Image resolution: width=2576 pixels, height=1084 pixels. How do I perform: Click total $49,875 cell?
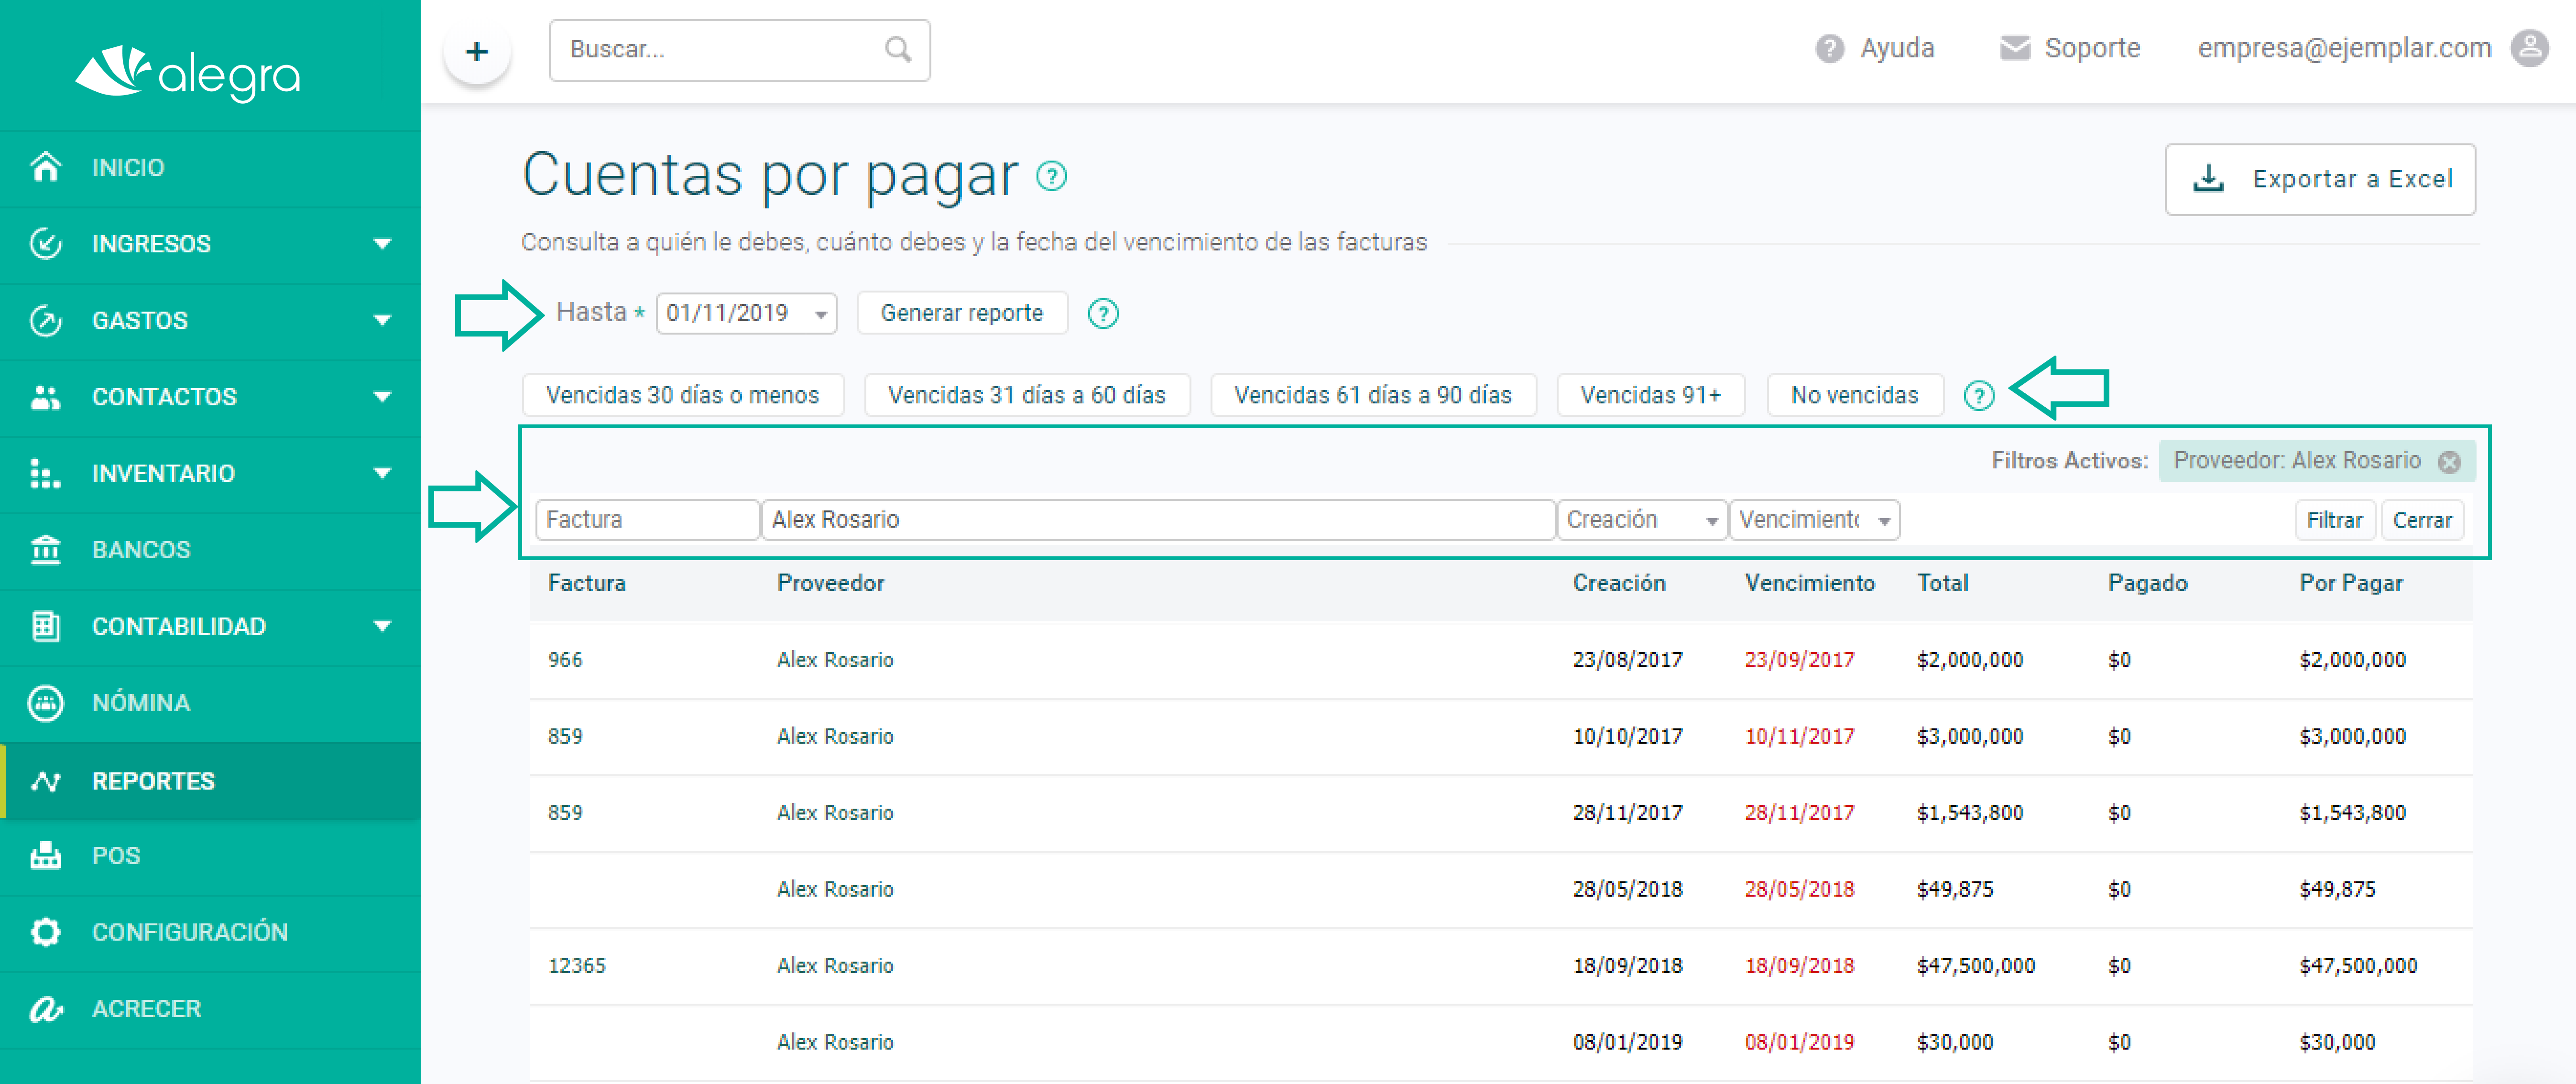pos(1954,890)
